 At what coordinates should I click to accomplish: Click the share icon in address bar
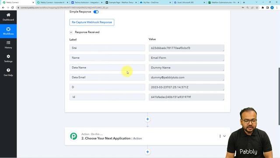coord(252,8)
